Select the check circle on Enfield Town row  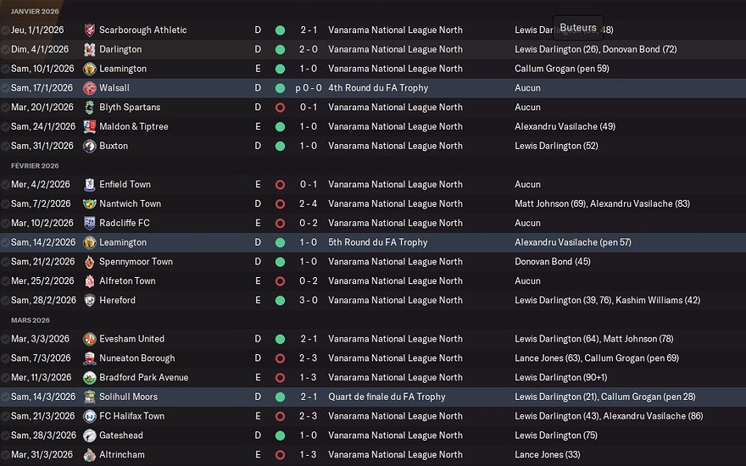(x=5, y=185)
